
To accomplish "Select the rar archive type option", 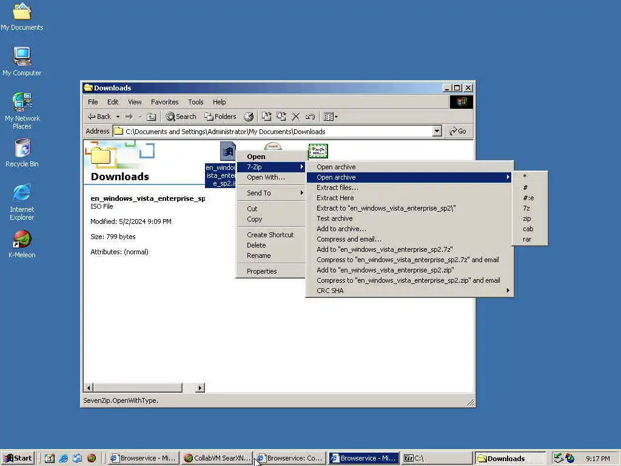I will pos(530,239).
